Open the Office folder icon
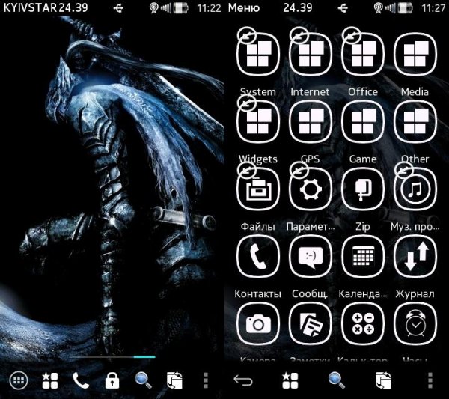This screenshot has height=399, width=449. point(363,54)
